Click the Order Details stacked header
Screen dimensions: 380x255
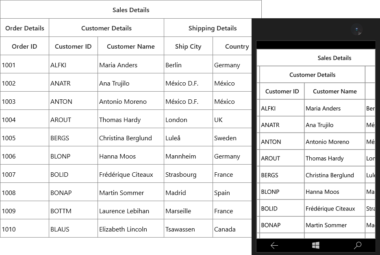(x=24, y=28)
